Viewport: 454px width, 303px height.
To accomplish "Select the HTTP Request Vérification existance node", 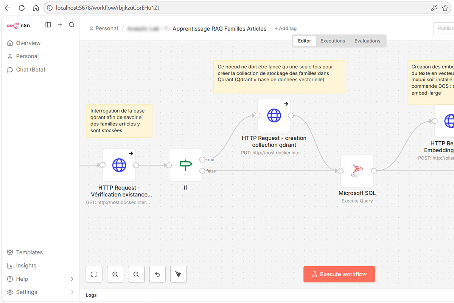I will [x=119, y=165].
